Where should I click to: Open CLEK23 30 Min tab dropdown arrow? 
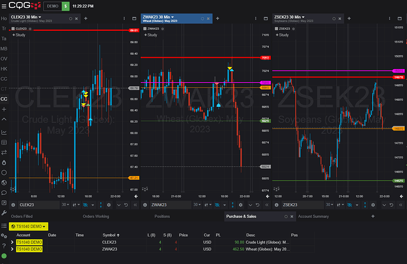click(40, 17)
